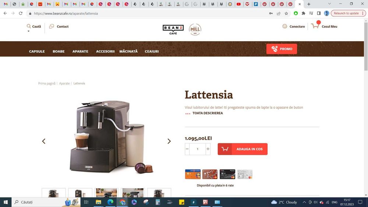Click the ADAUGA IN COS button
Image resolution: width=368 pixels, height=207 pixels.
pos(243,149)
